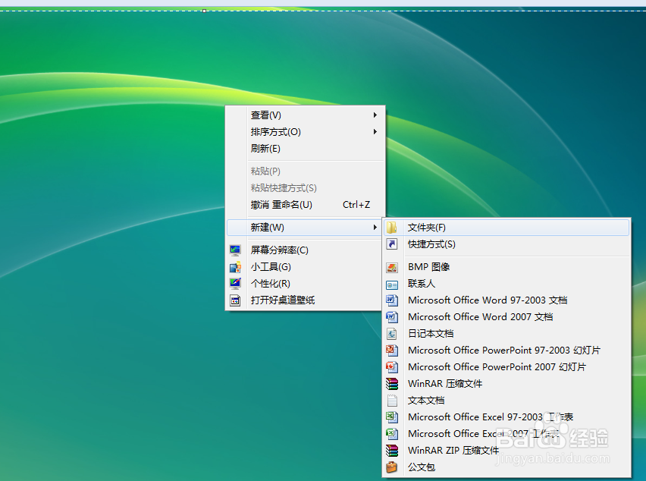Create Microsoft Office Word 2007 文档
The height and width of the screenshot is (481, 646).
[x=506, y=317]
